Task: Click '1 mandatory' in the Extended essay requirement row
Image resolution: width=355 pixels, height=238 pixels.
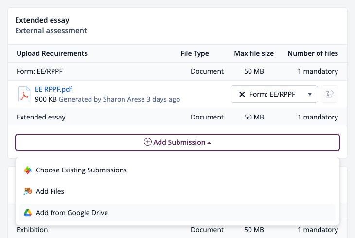Action: (318, 117)
